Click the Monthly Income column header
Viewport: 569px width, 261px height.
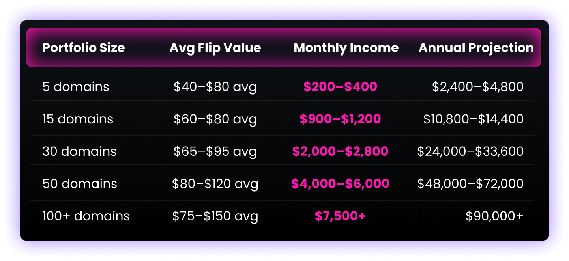[346, 48]
